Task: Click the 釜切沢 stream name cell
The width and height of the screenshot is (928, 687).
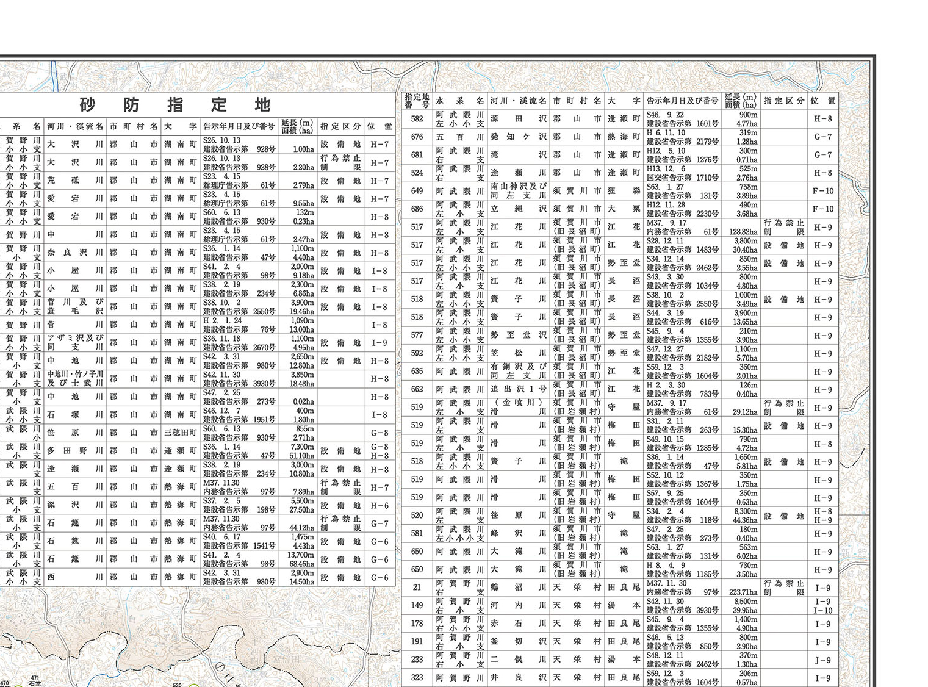Action: coord(518,642)
